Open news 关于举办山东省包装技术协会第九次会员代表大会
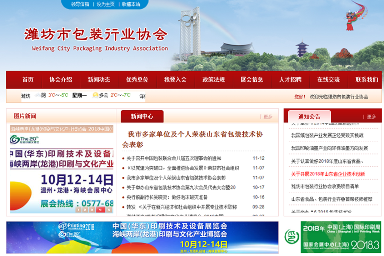Screen dimensions: 384x256 click(181, 187)
